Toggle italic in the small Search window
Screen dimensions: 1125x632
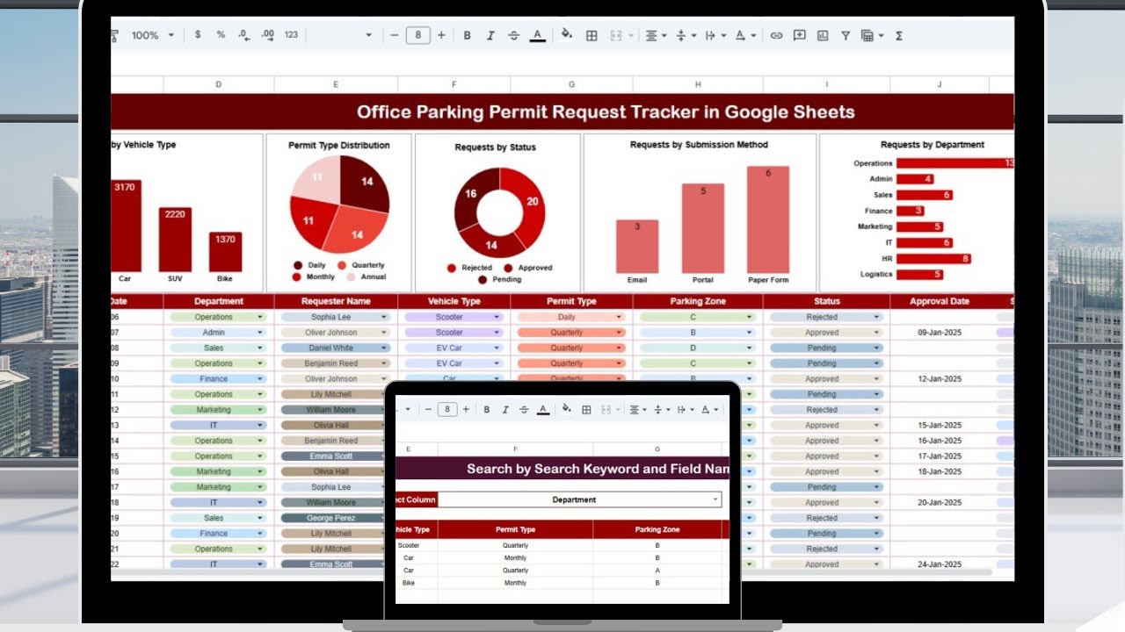point(504,409)
